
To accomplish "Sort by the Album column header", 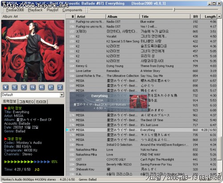I will [x=123, y=16].
